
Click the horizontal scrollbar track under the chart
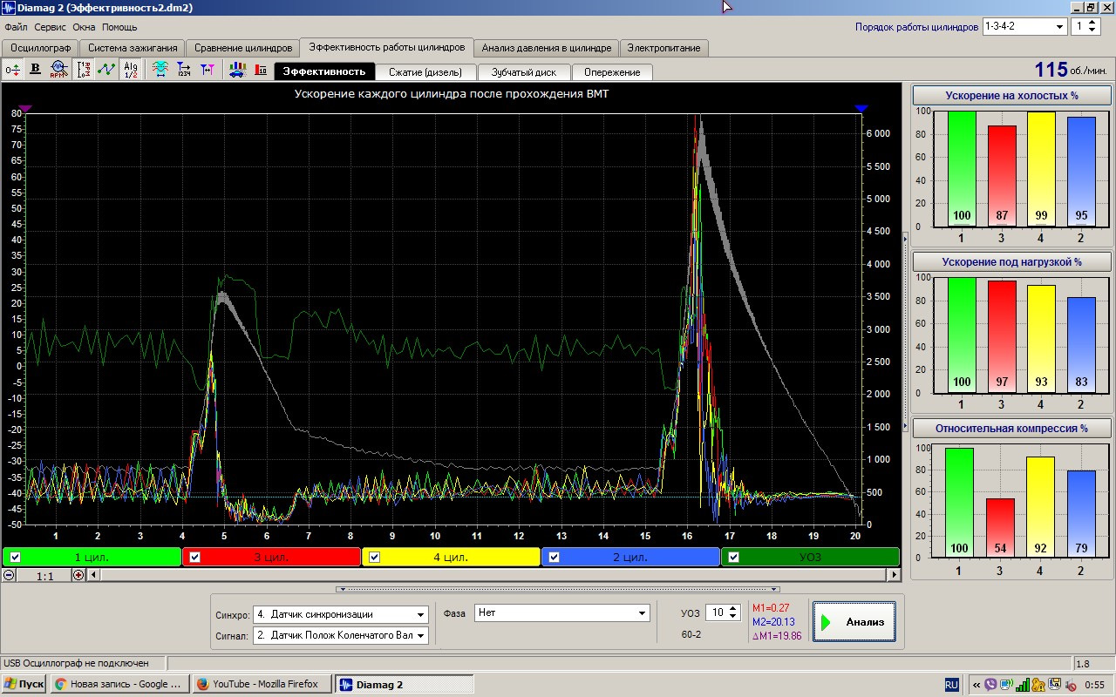click(493, 575)
